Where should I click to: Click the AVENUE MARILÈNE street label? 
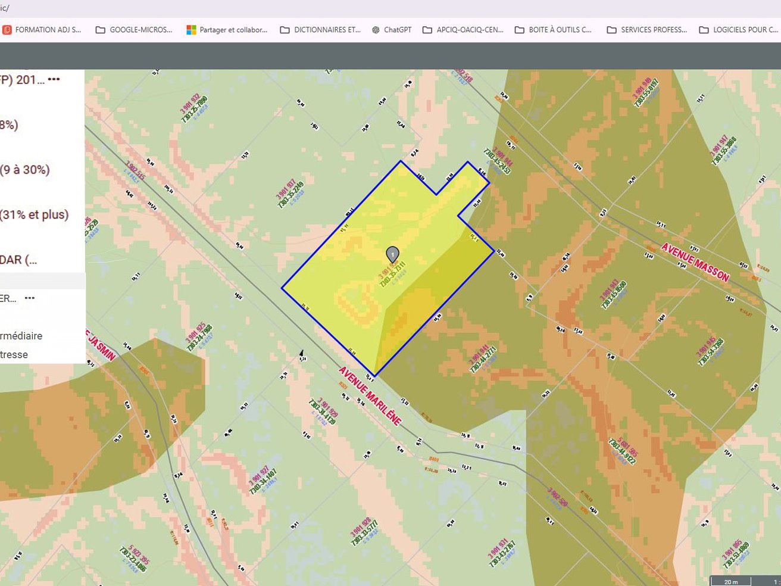click(x=370, y=396)
